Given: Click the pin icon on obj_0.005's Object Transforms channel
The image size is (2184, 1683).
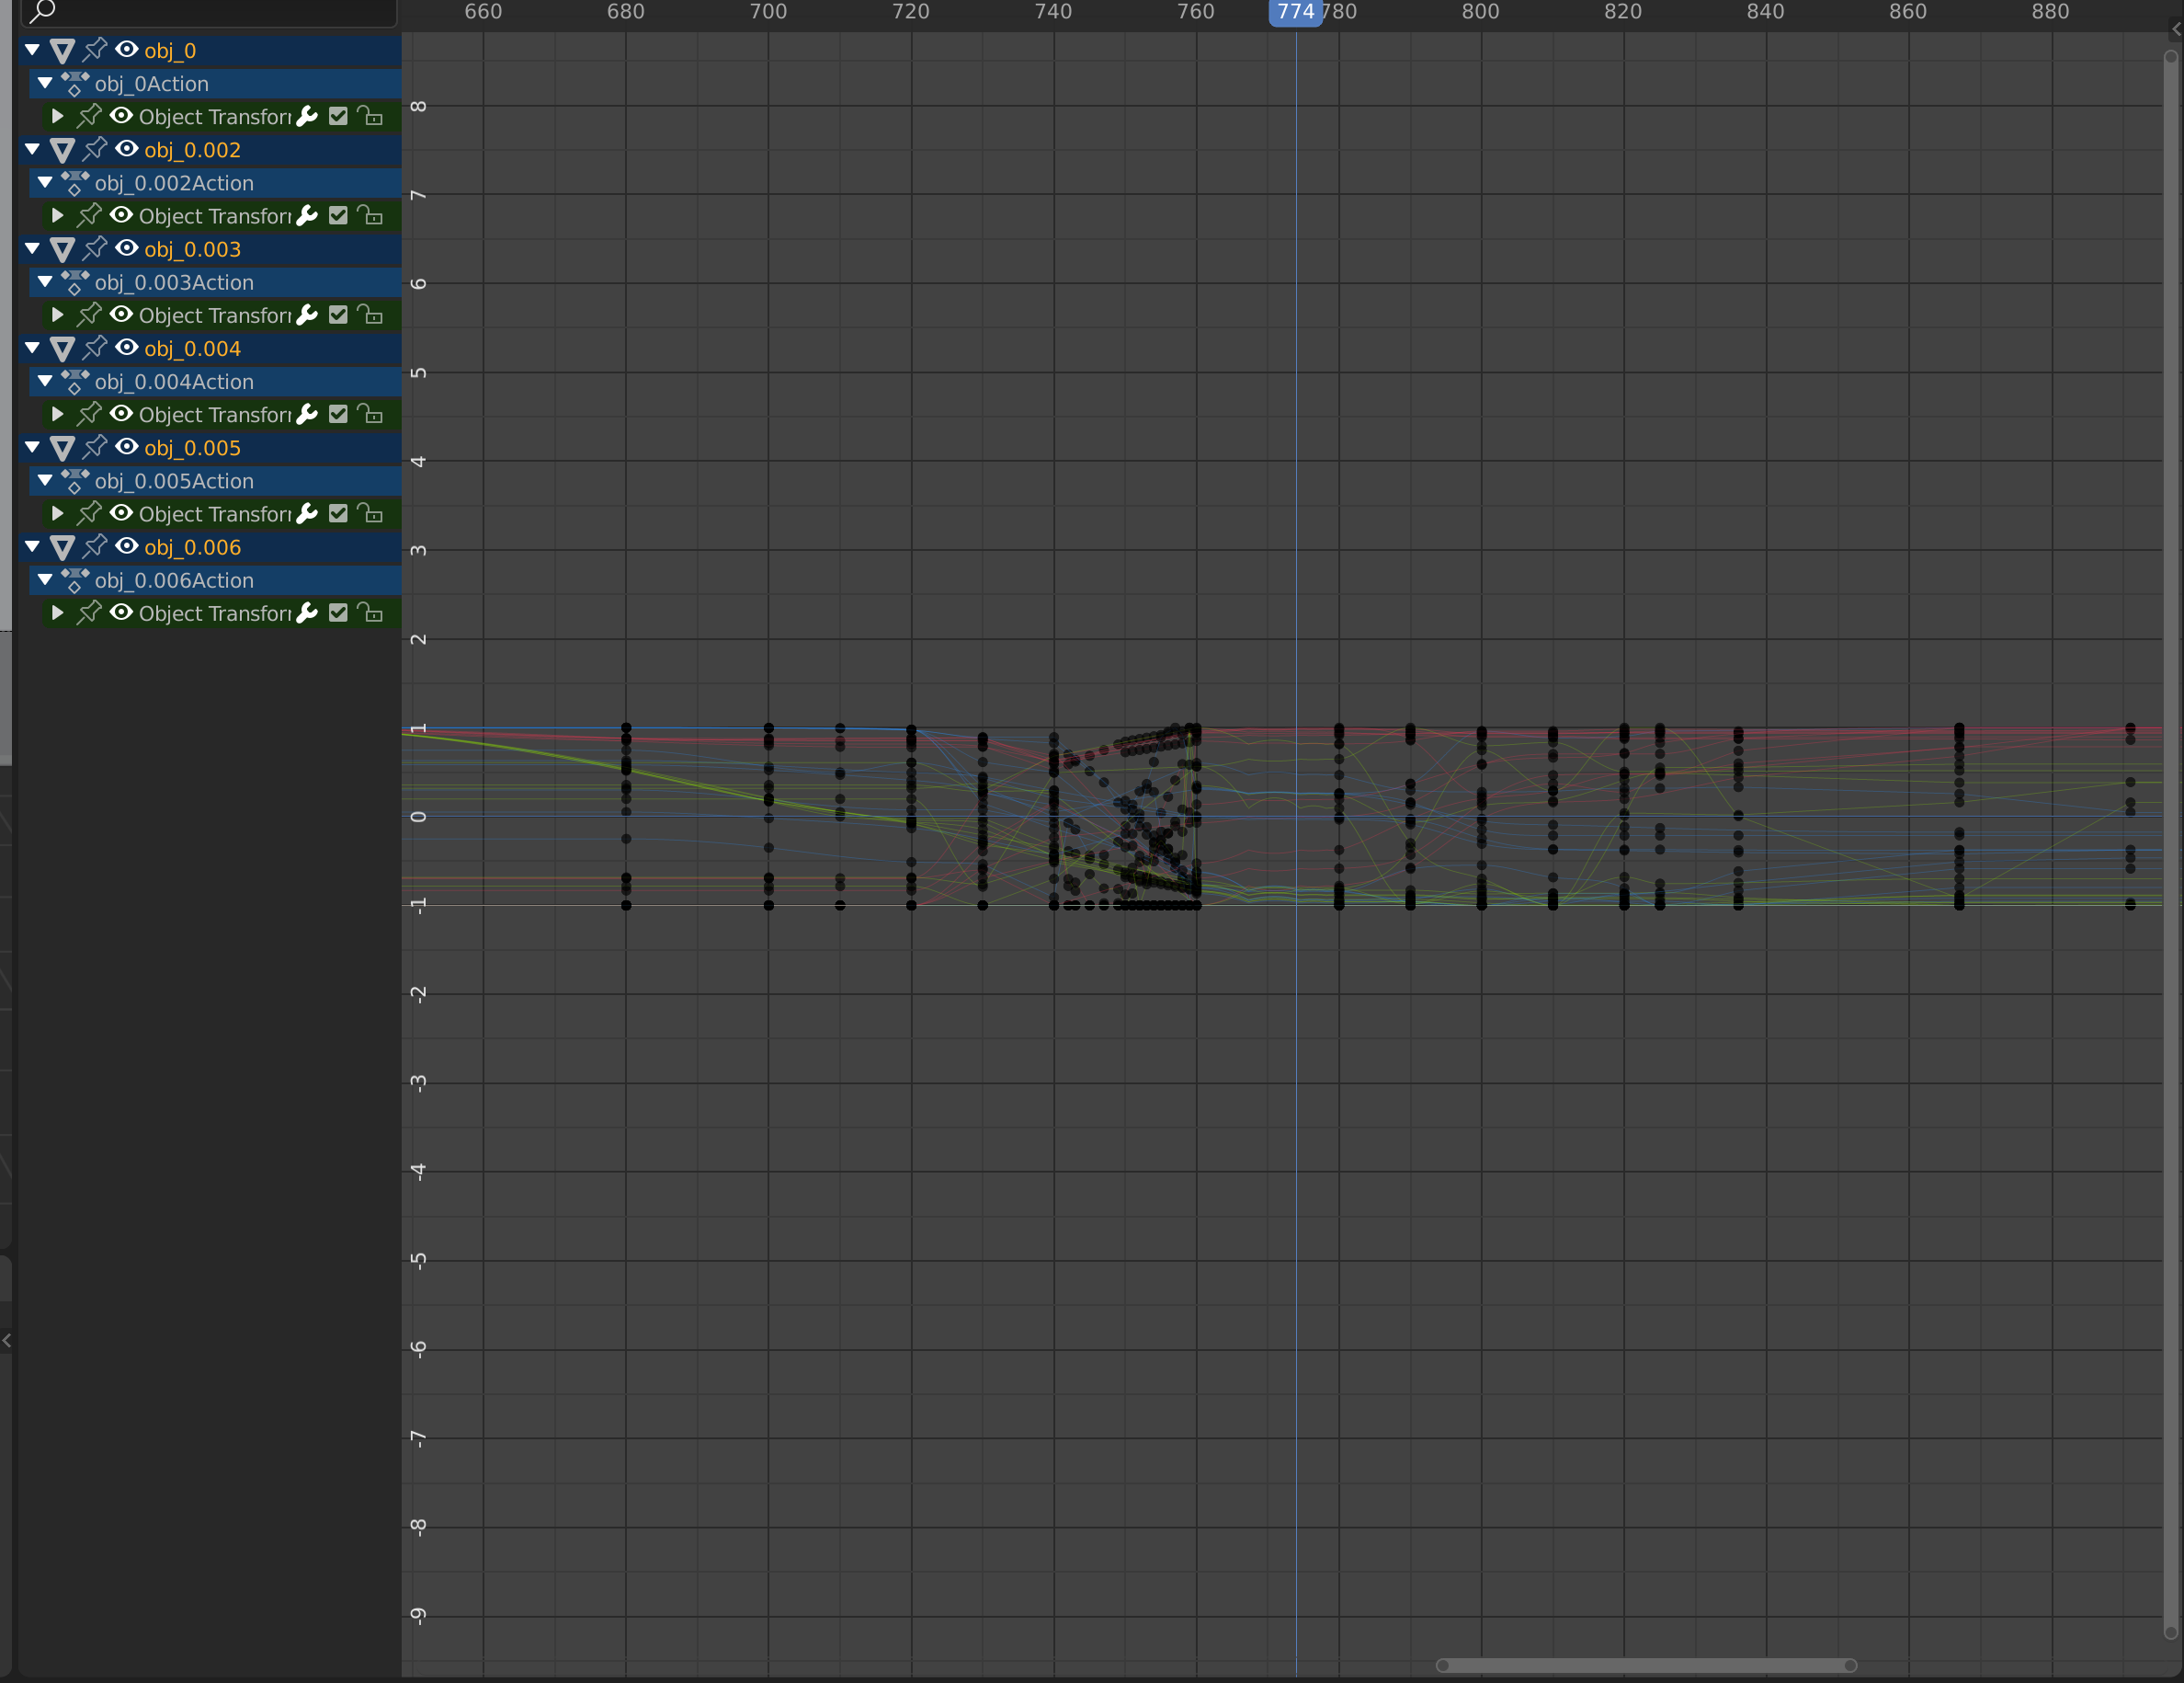Looking at the screenshot, I should point(89,513).
